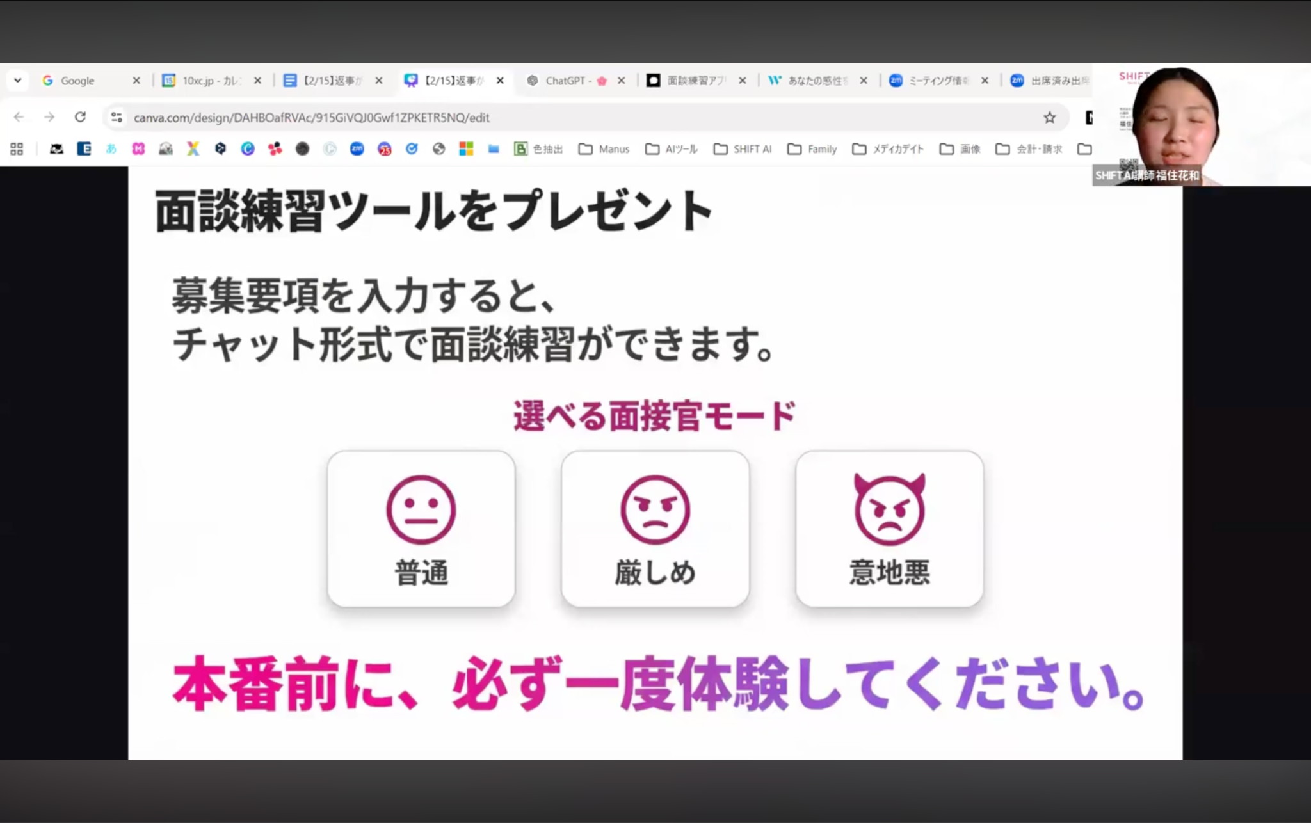This screenshot has height=823, width=1311.
Task: Open the apps grid in bookmarks bar
Action: [x=17, y=149]
